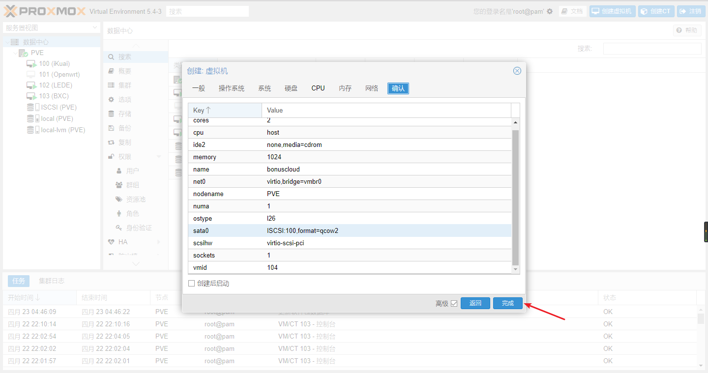This screenshot has width=708, height=373.
Task: Switch to 硬盘 tab in wizard
Action: point(291,88)
